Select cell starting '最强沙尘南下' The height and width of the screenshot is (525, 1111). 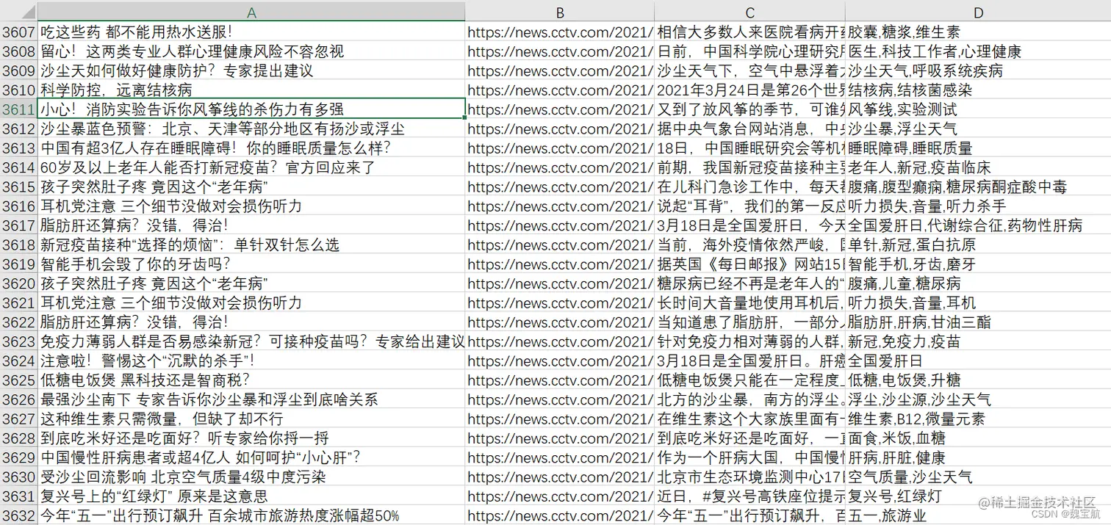coord(251,399)
